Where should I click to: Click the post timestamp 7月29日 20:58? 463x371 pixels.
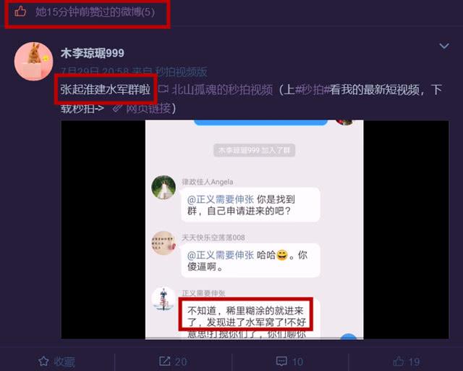pyautogui.click(x=95, y=72)
